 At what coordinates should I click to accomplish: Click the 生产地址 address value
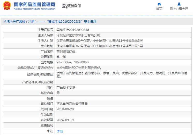point(100,46)
